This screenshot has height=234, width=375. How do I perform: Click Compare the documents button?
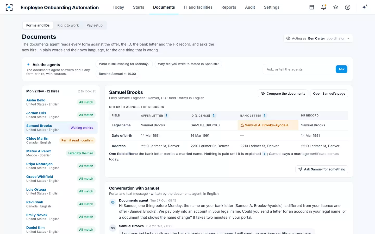pyautogui.click(x=283, y=94)
